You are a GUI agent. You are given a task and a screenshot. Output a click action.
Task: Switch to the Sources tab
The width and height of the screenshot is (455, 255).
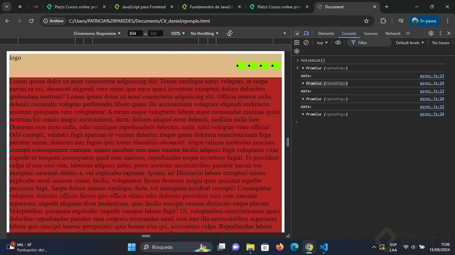click(x=371, y=33)
